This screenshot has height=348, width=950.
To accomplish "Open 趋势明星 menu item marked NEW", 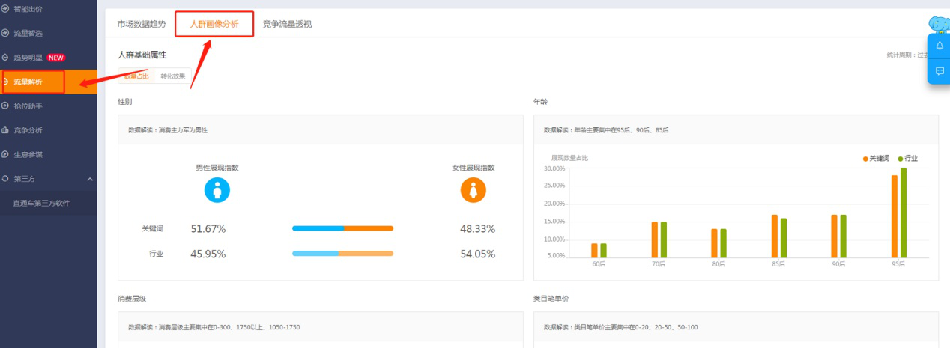I will [x=28, y=57].
